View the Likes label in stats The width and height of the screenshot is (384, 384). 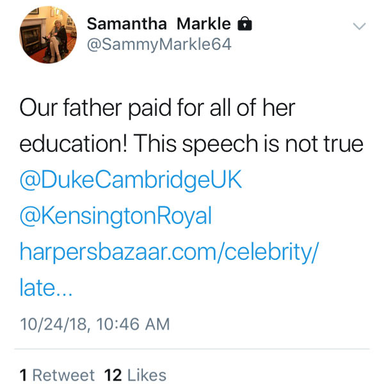[x=147, y=375]
